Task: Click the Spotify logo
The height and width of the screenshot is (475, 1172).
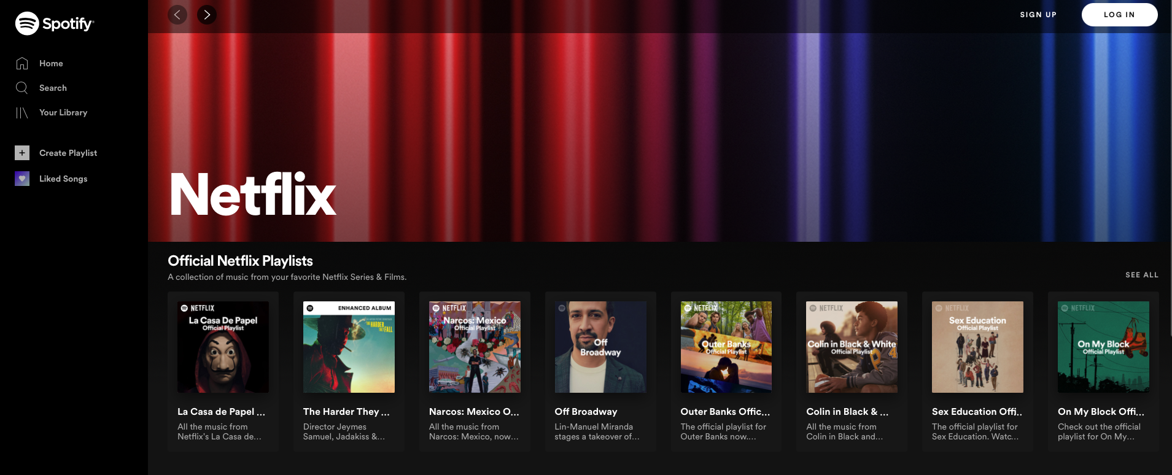Action: [x=54, y=23]
